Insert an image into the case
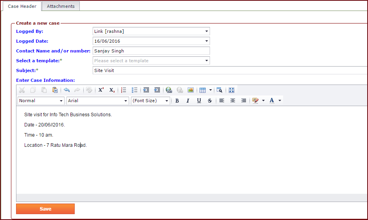 point(190,90)
